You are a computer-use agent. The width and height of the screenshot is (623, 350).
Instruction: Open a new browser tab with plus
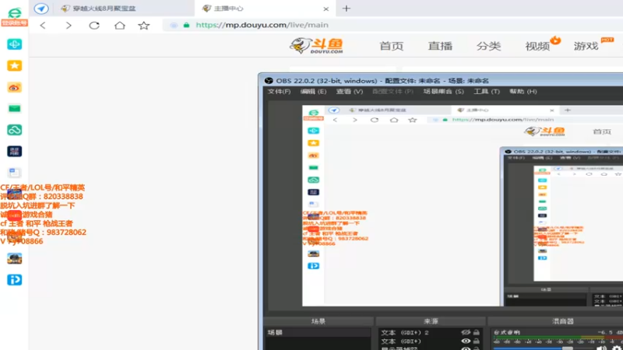point(347,9)
